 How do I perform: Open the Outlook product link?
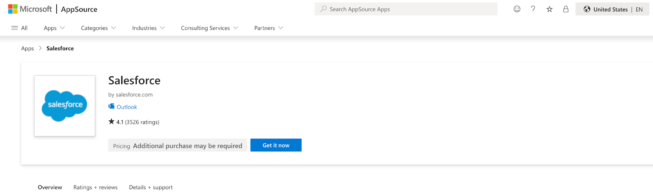coord(127,107)
